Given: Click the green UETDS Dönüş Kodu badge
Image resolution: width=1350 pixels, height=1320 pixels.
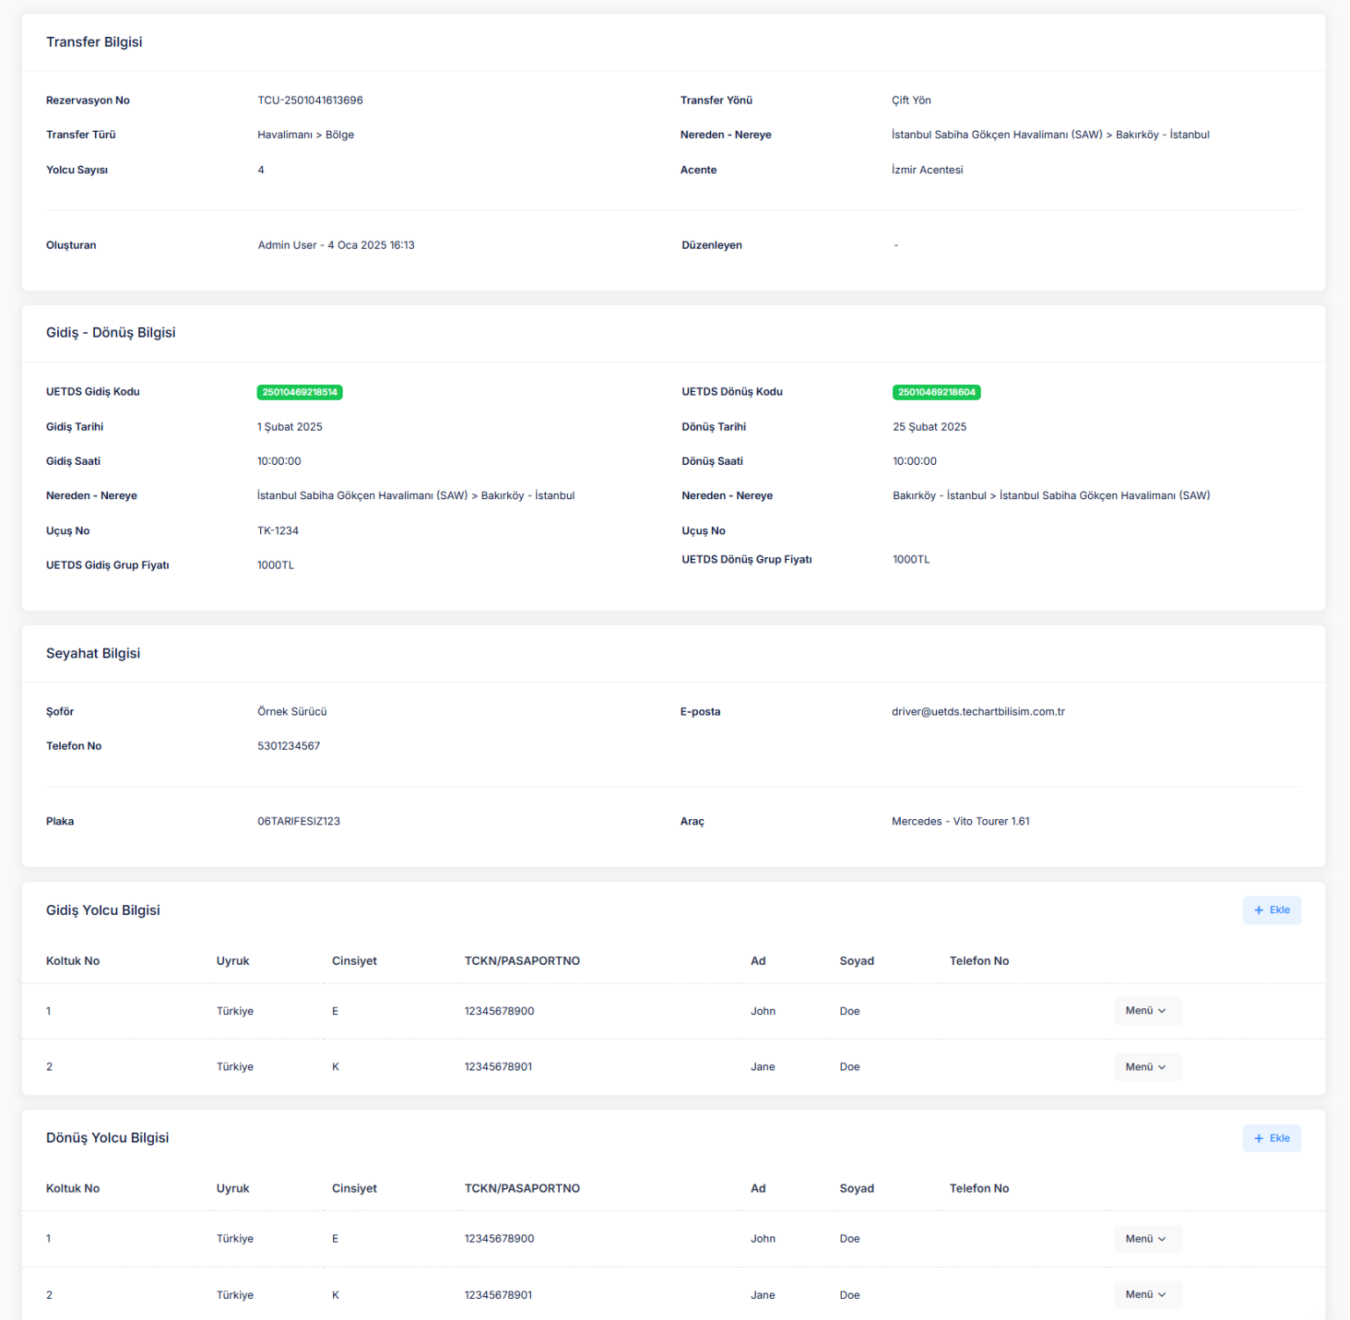Looking at the screenshot, I should coord(936,392).
